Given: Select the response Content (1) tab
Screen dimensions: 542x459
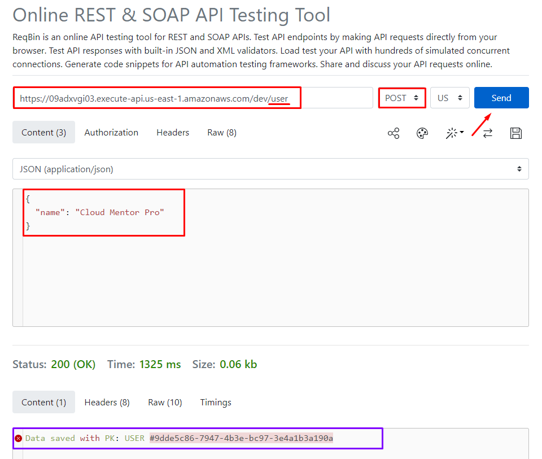Looking at the screenshot, I should pos(43,403).
